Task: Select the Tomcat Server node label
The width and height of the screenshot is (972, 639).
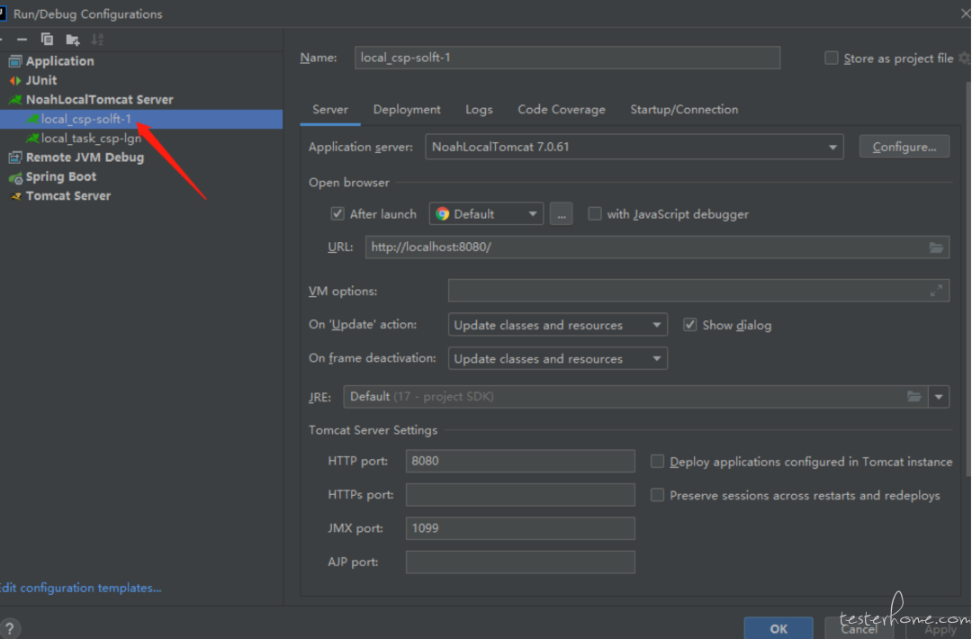Action: click(x=68, y=196)
